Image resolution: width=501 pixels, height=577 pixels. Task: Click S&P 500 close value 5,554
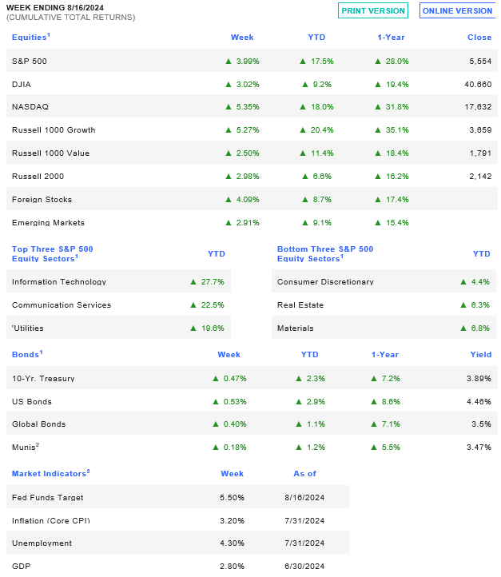(480, 61)
